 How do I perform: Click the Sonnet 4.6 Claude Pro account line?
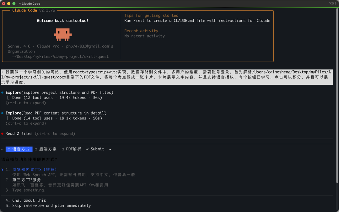point(61,49)
